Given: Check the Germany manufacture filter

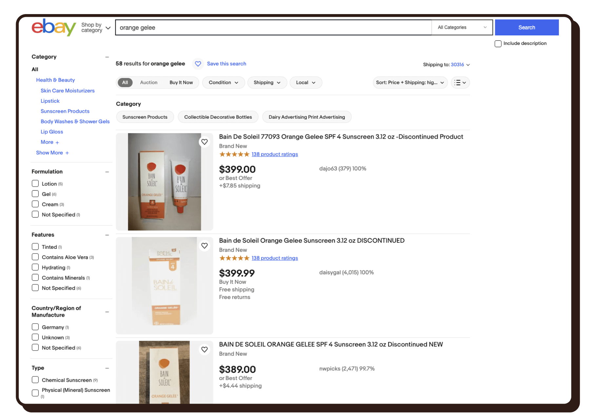Looking at the screenshot, I should (35, 327).
